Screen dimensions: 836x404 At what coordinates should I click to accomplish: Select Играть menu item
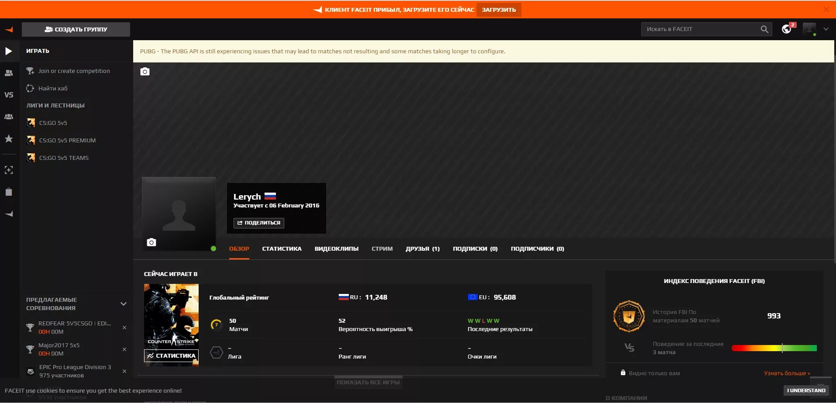pos(38,51)
